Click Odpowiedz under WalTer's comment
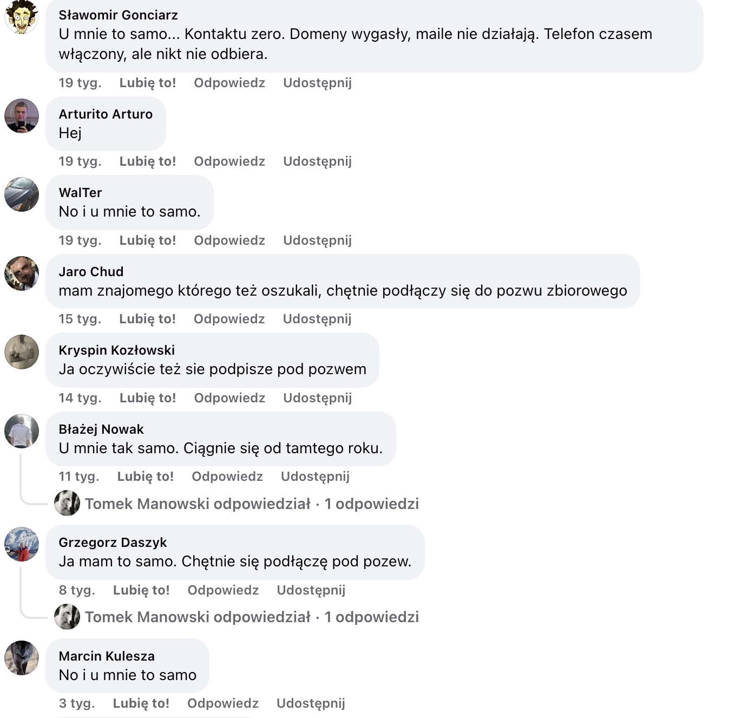 click(x=229, y=240)
